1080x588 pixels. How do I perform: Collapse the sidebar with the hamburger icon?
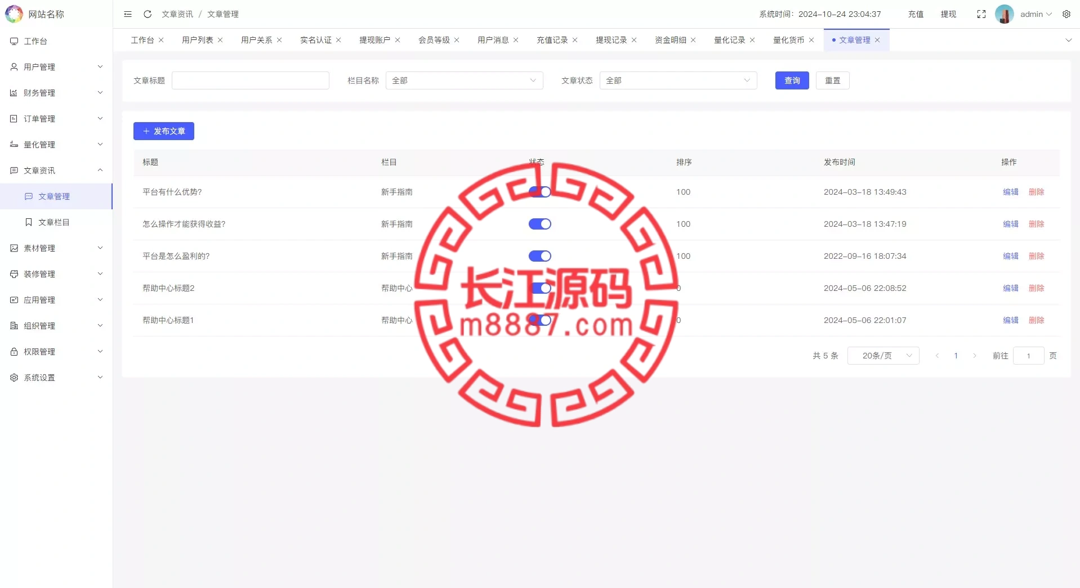pyautogui.click(x=128, y=14)
